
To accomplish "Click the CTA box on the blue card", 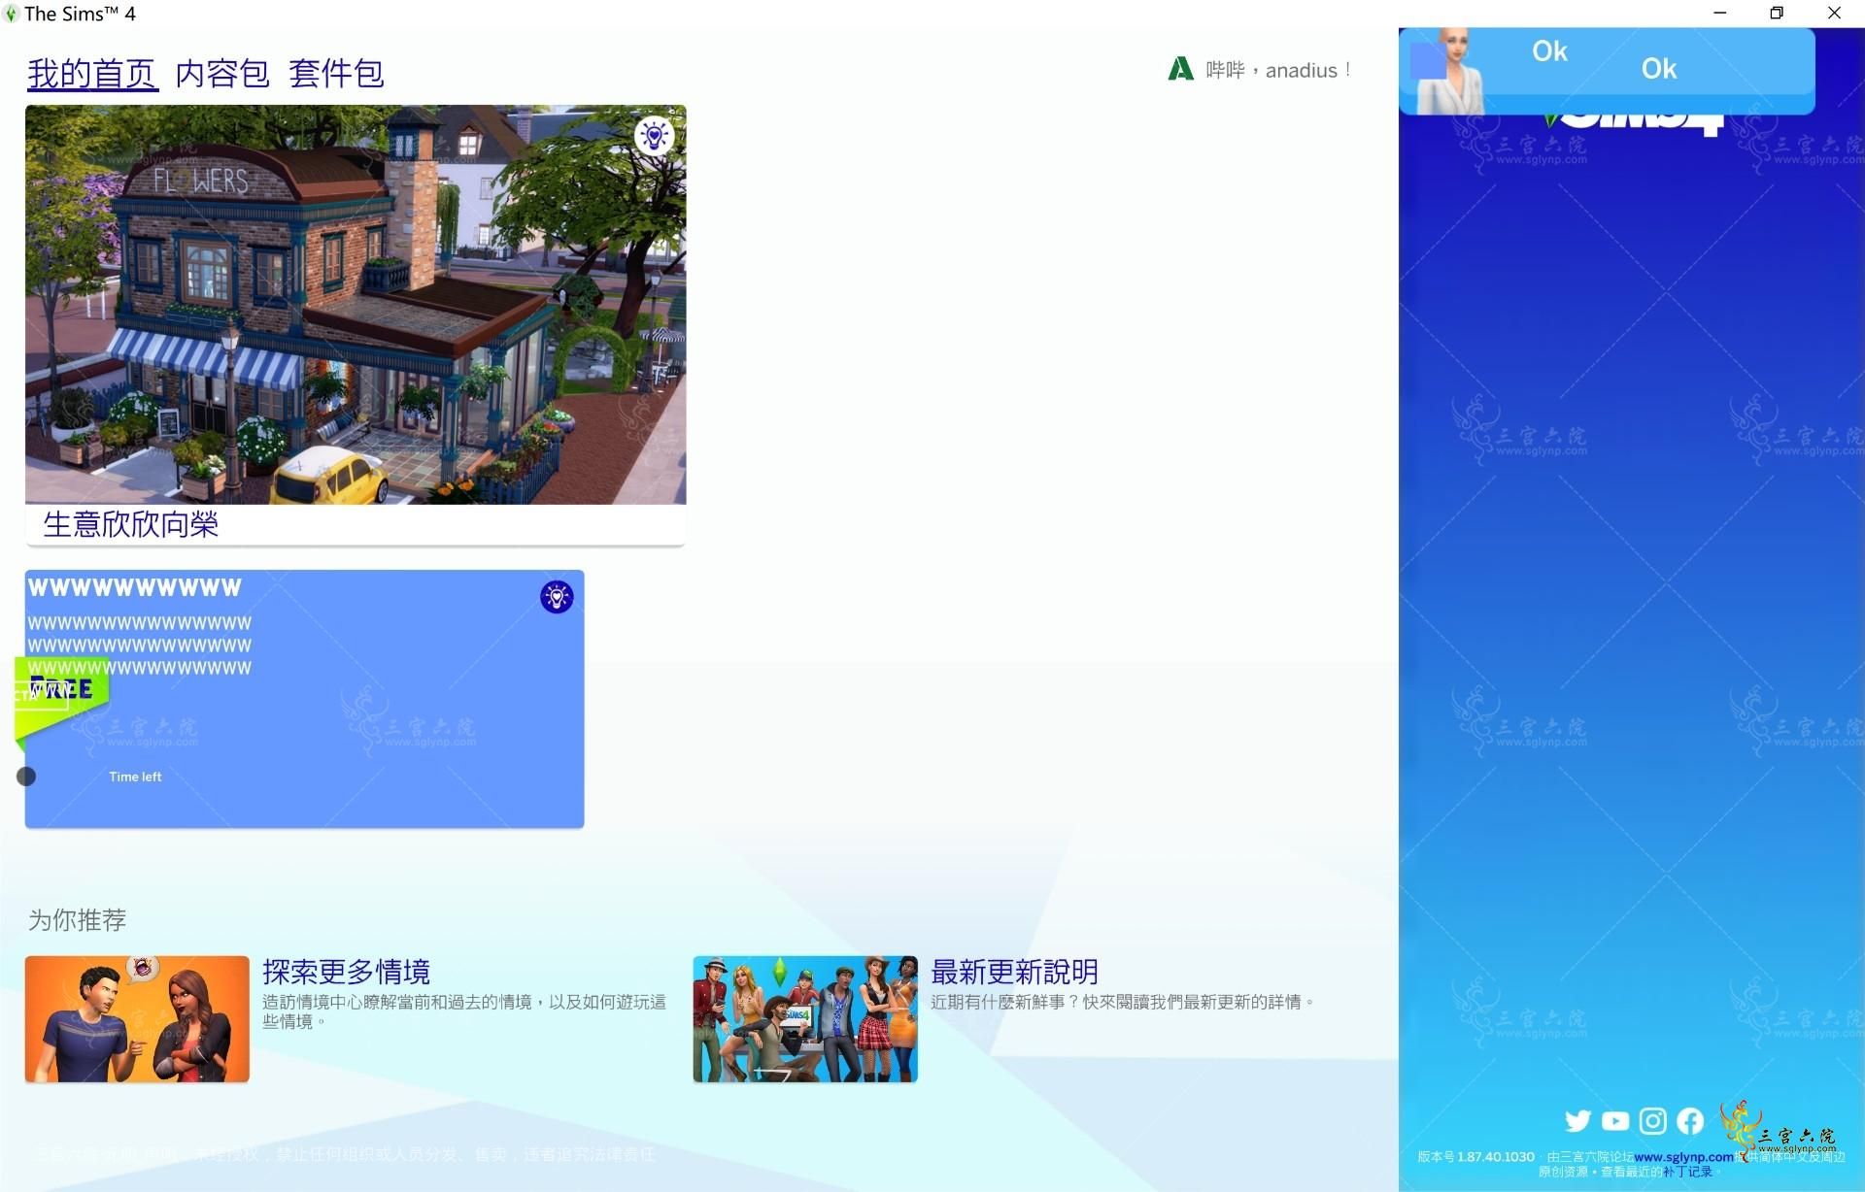I will (x=41, y=695).
